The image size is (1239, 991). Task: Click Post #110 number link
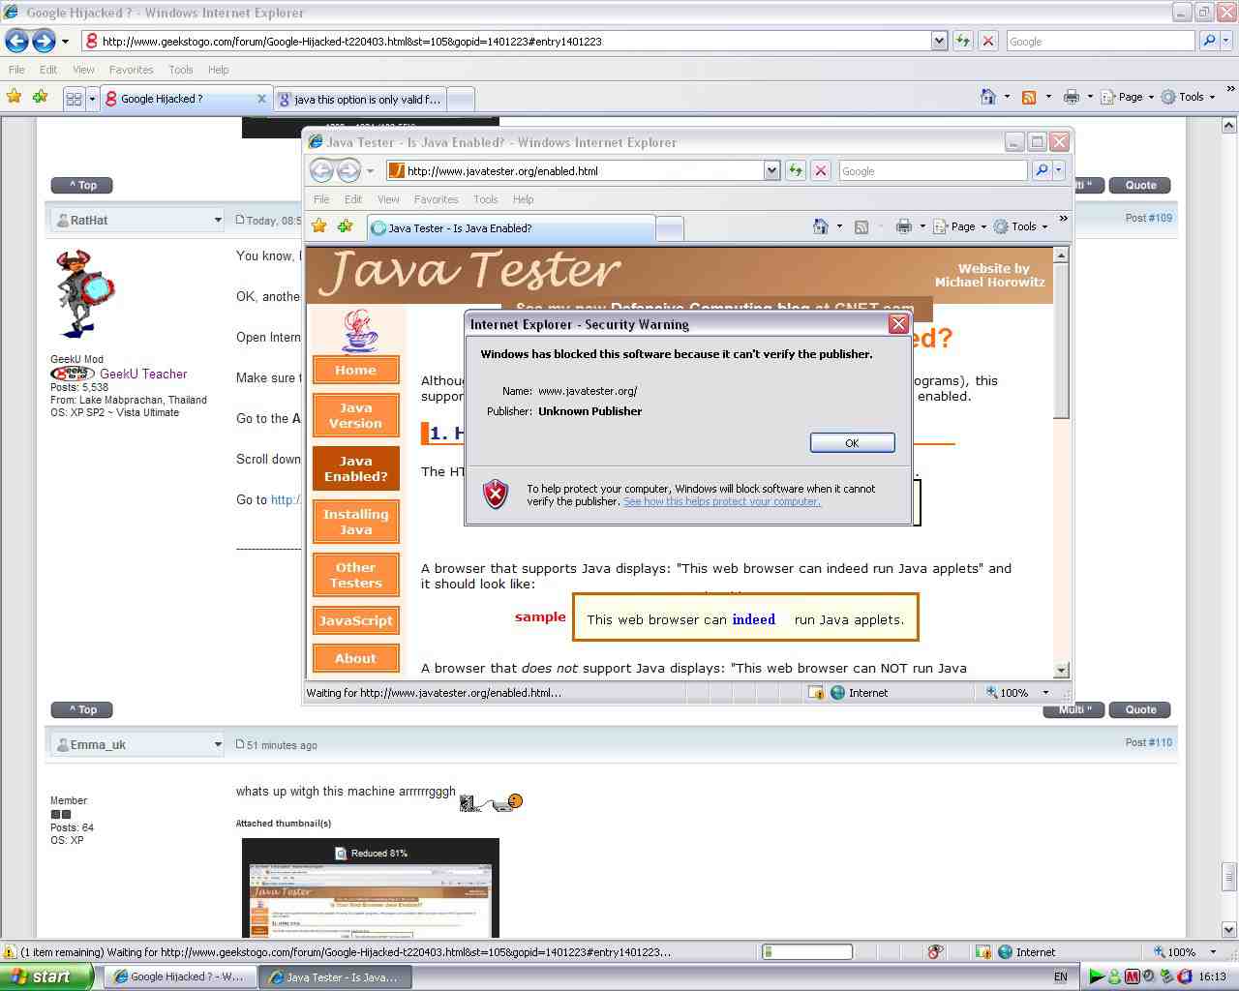click(1160, 742)
